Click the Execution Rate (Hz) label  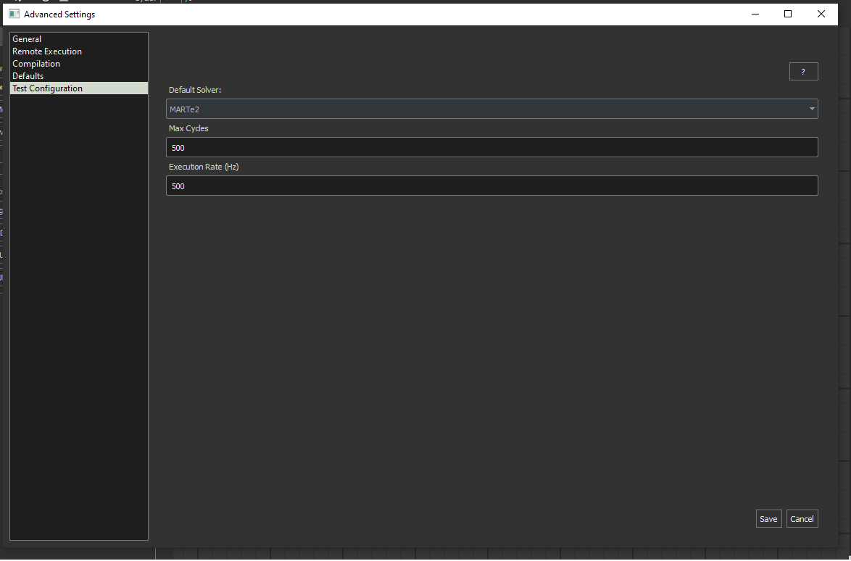[204, 167]
